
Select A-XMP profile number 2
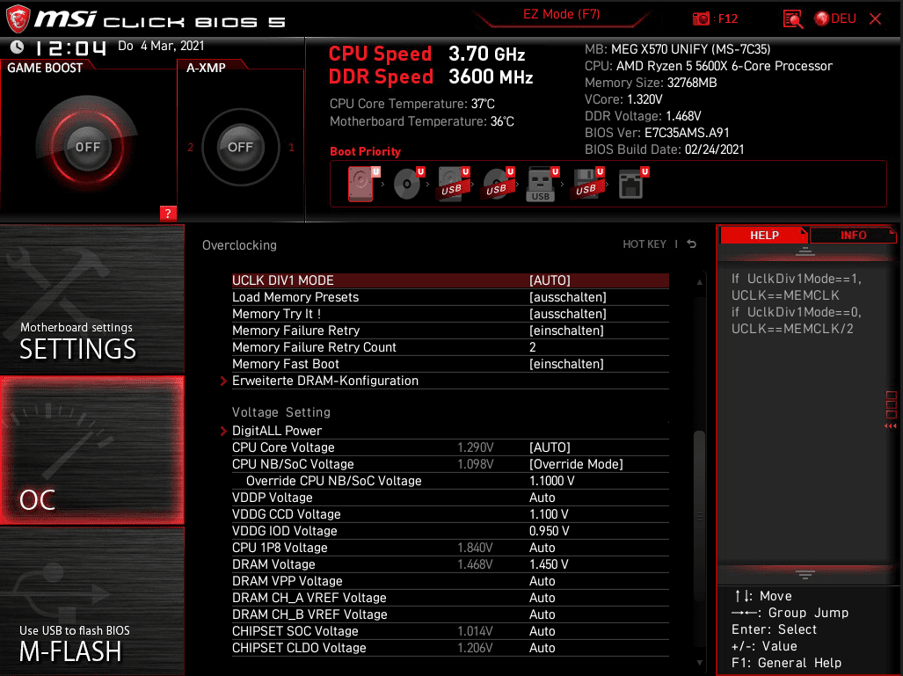[x=190, y=148]
